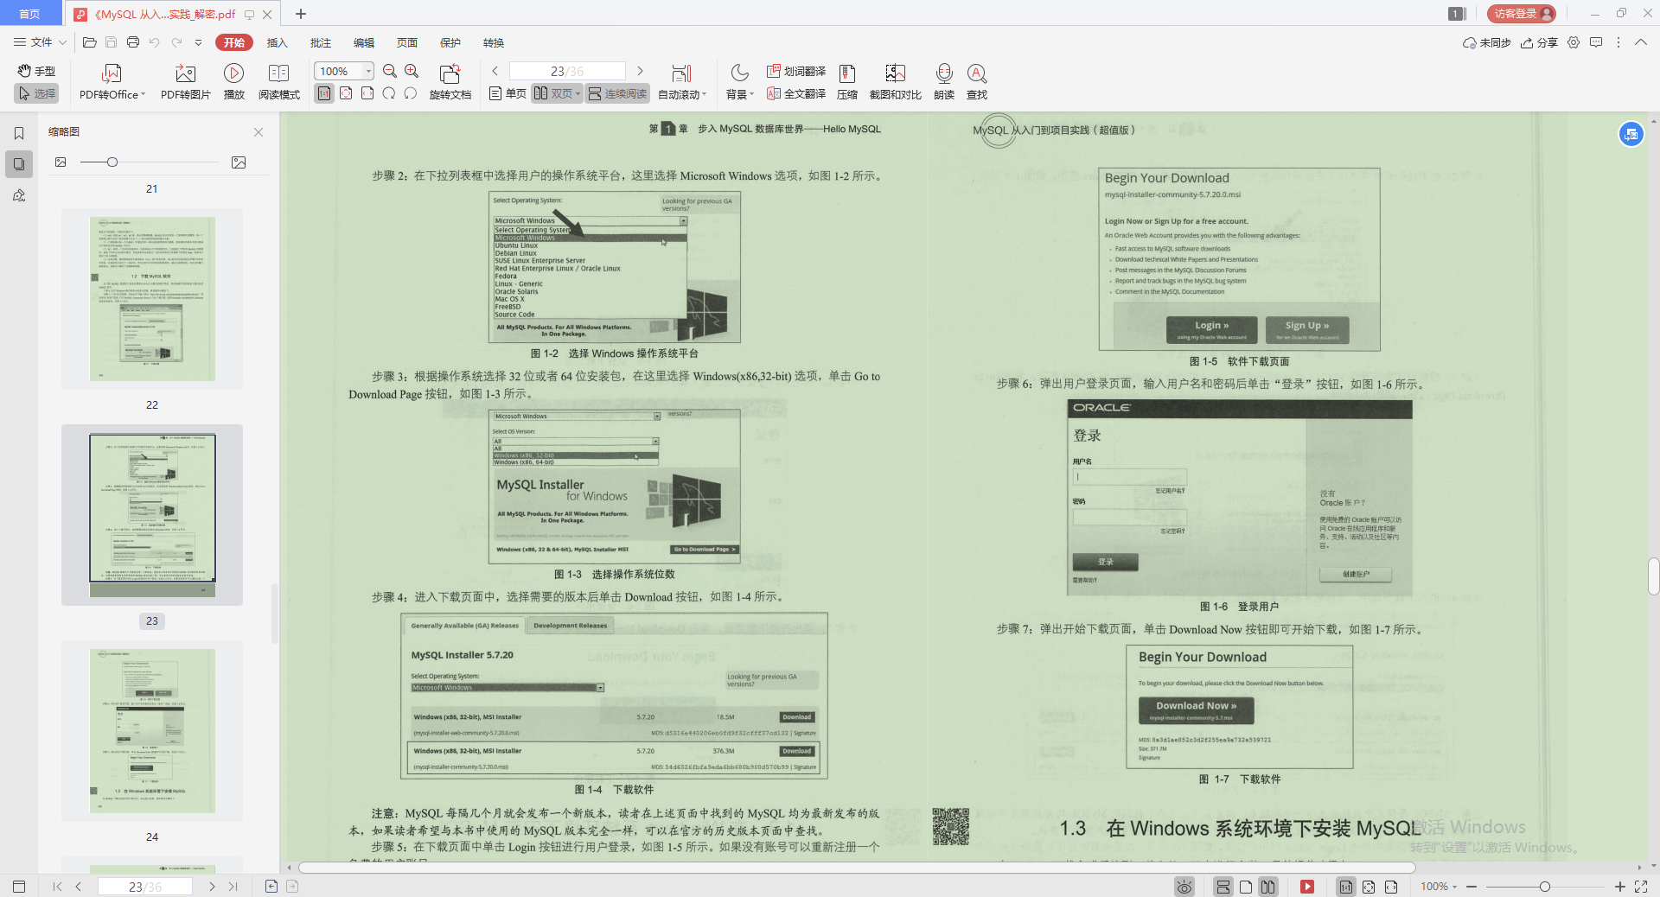Click 访客登录 guest login button

(x=1522, y=14)
